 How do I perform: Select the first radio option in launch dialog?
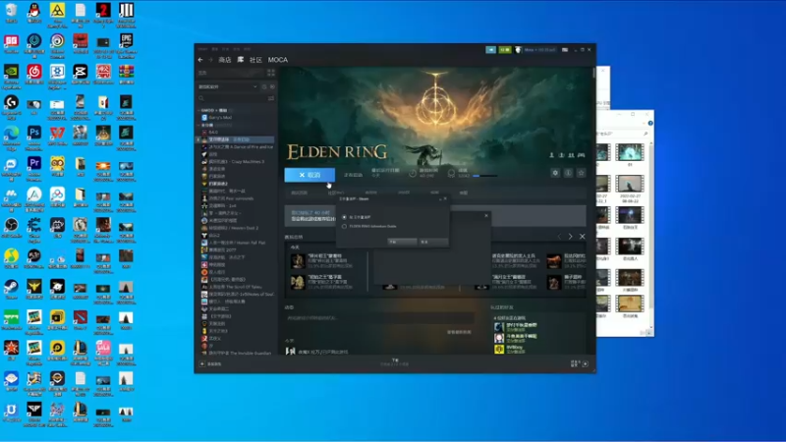(x=344, y=217)
